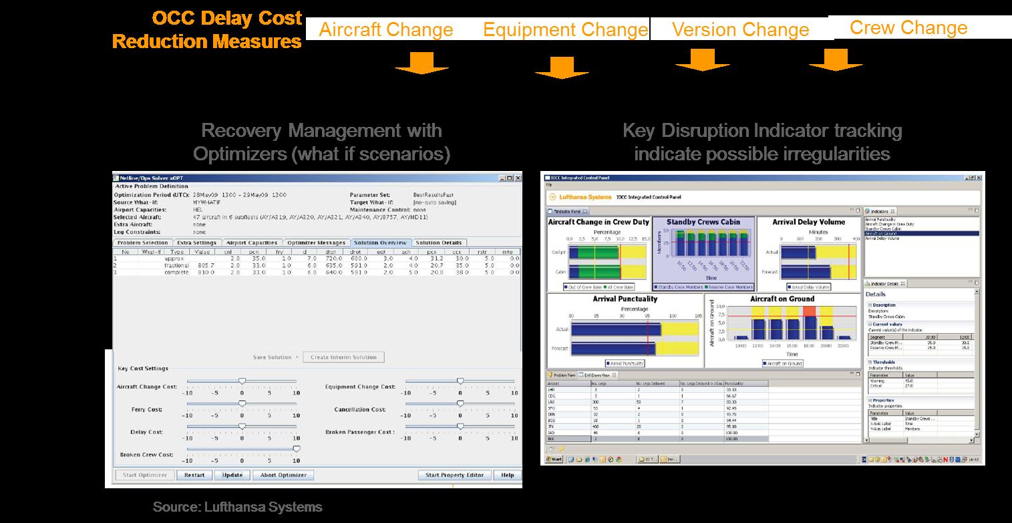Close the Indicator Details tab icon
Viewport: 1012px width, 523px height.
[903, 284]
